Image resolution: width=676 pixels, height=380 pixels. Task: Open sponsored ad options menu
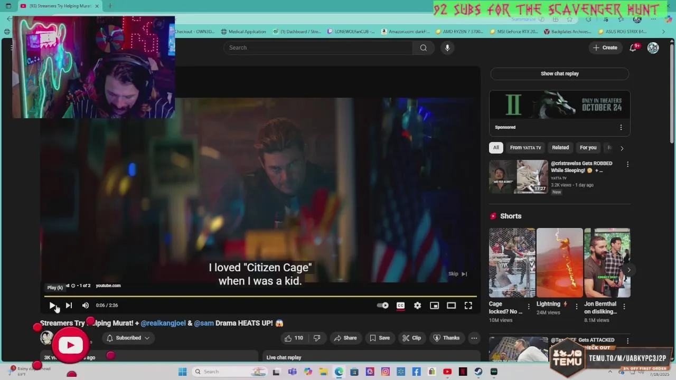coord(621,127)
